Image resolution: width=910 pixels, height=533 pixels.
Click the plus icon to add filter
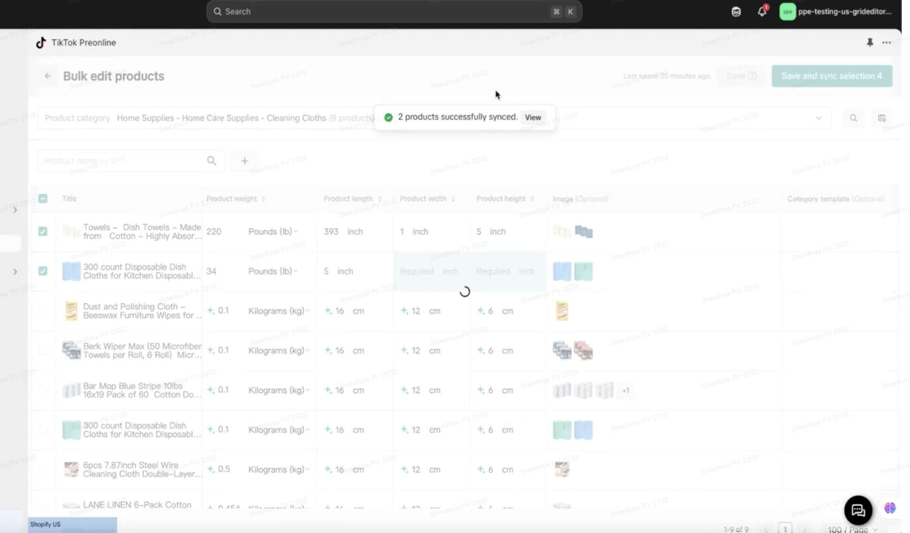[245, 161]
